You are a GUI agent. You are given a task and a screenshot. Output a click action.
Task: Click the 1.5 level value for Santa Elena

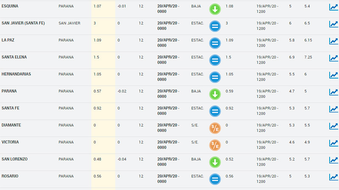pyautogui.click(x=96, y=57)
